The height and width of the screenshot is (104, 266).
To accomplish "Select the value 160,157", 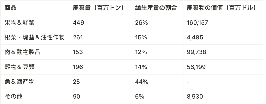I will pos(197,23).
